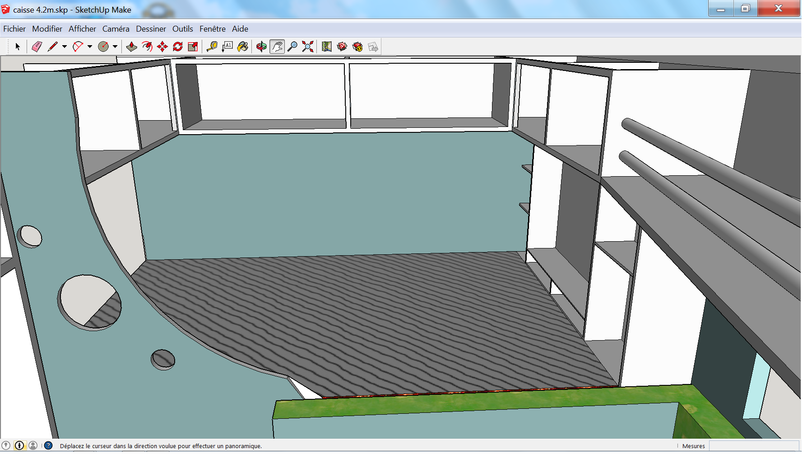Expand the Arc tool dropdown arrow
The width and height of the screenshot is (807, 468).
(90, 47)
